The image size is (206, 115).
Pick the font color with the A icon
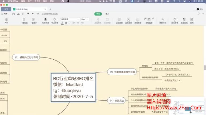pyautogui.click(x=62, y=23)
